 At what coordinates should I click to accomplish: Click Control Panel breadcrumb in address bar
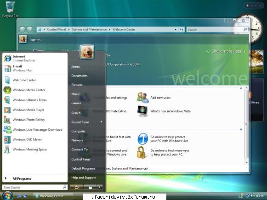57,29
